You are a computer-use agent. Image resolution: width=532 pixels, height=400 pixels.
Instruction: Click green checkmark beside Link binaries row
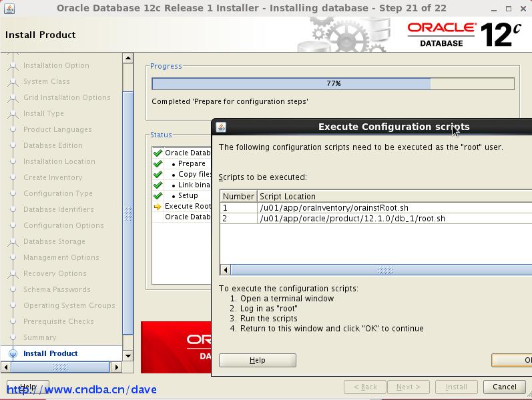tap(158, 185)
